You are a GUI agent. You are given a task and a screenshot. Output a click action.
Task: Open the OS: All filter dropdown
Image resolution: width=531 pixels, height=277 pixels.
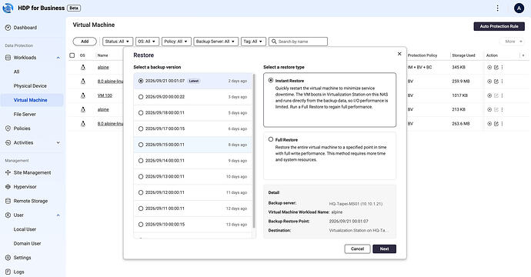click(147, 42)
